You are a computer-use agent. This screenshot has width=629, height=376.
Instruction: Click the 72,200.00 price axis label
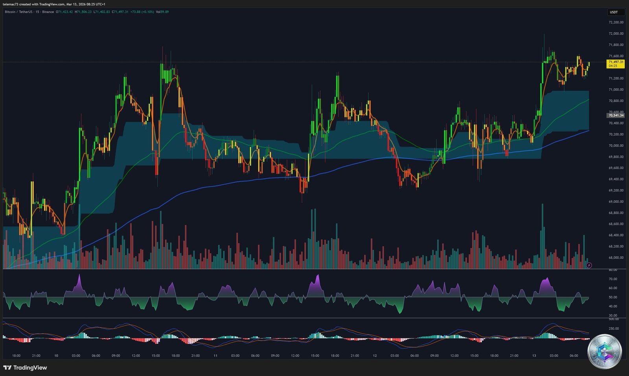pyautogui.click(x=616, y=23)
